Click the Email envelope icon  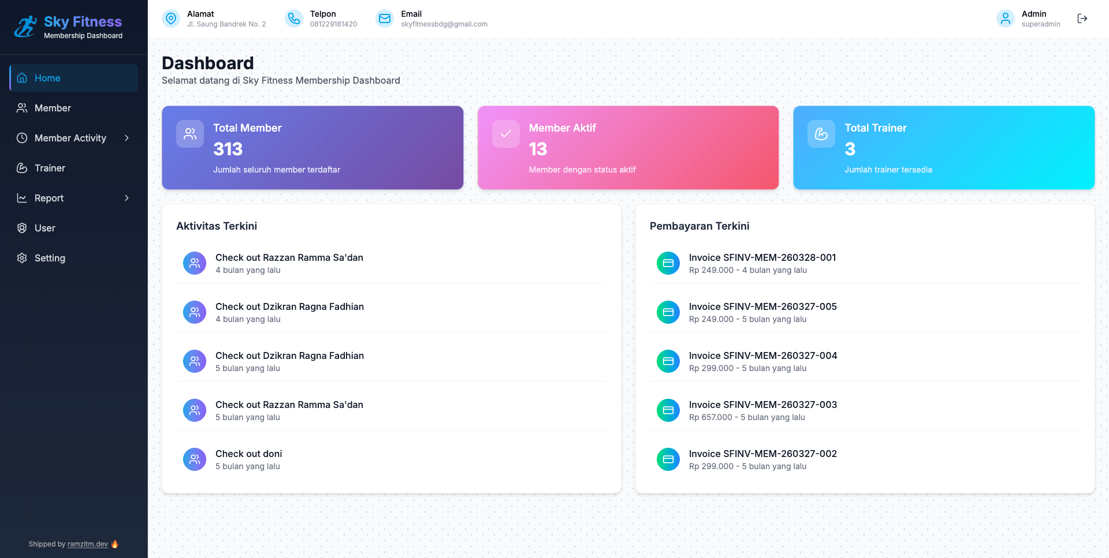(x=385, y=19)
